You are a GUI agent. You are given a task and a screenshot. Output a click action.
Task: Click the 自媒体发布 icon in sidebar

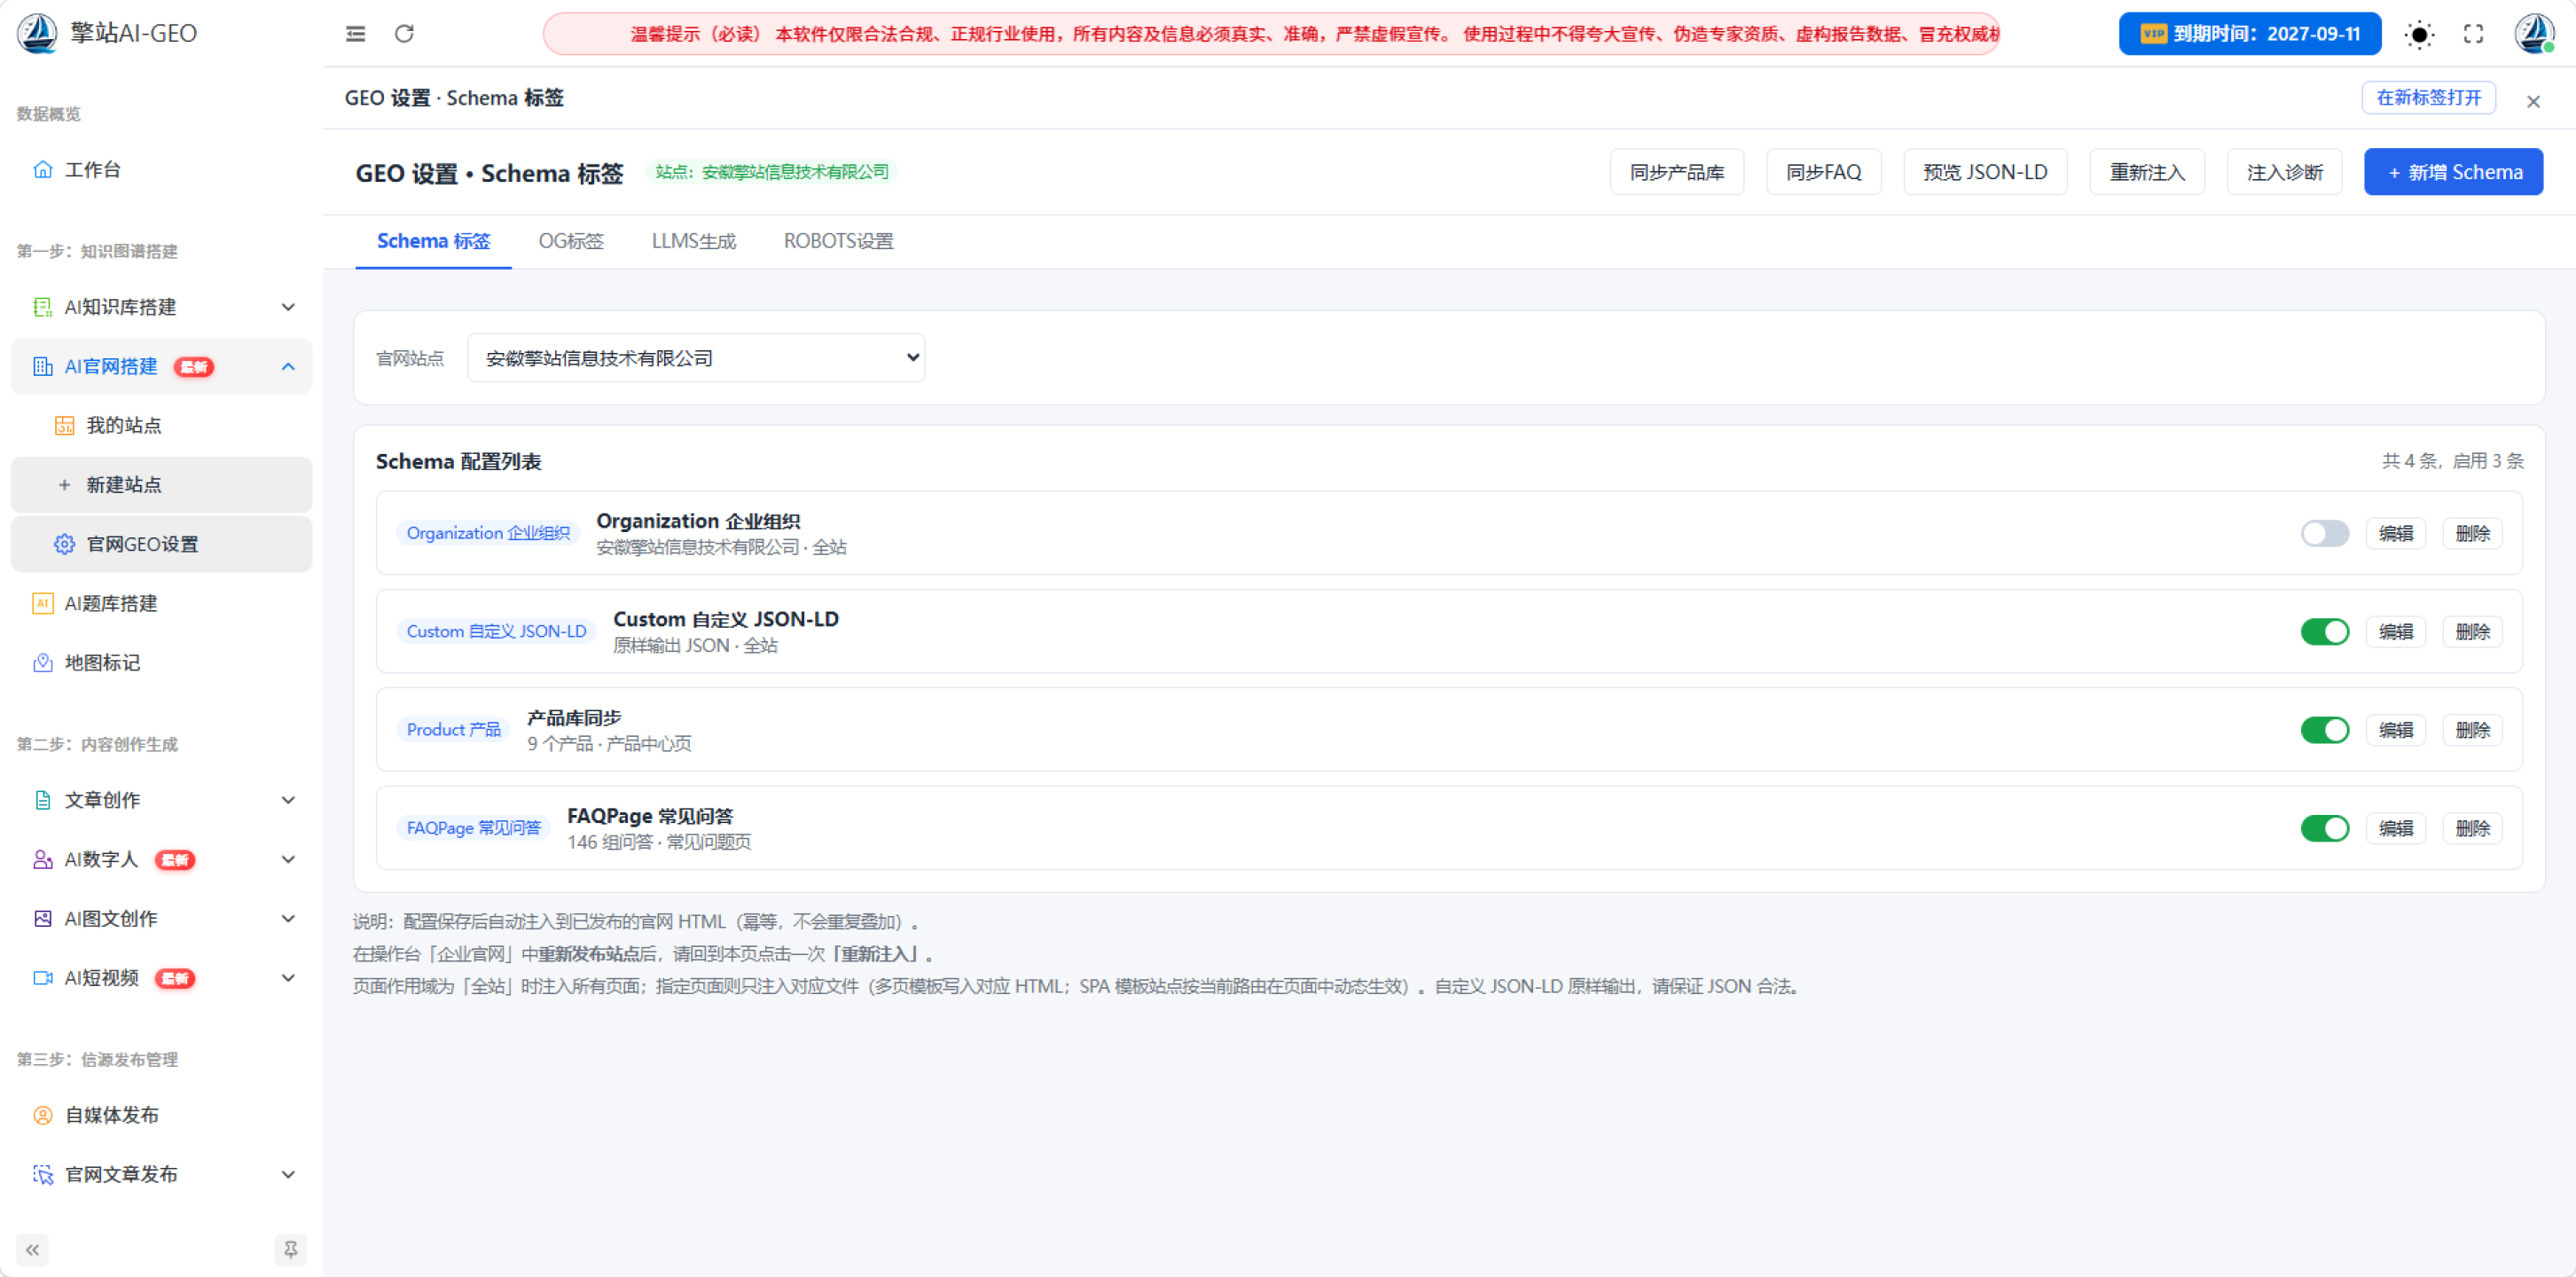pos(43,1115)
